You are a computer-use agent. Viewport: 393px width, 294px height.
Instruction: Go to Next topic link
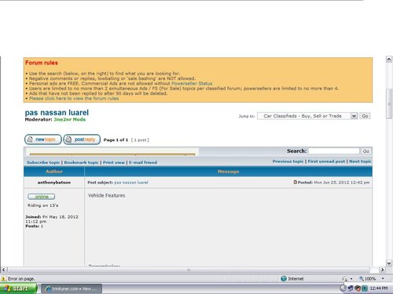click(360, 162)
